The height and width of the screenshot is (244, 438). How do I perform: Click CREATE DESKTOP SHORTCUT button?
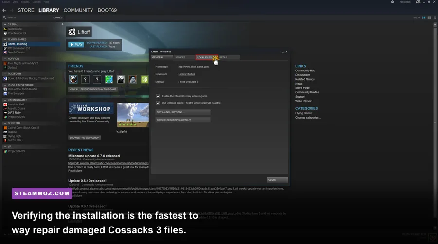(x=182, y=120)
